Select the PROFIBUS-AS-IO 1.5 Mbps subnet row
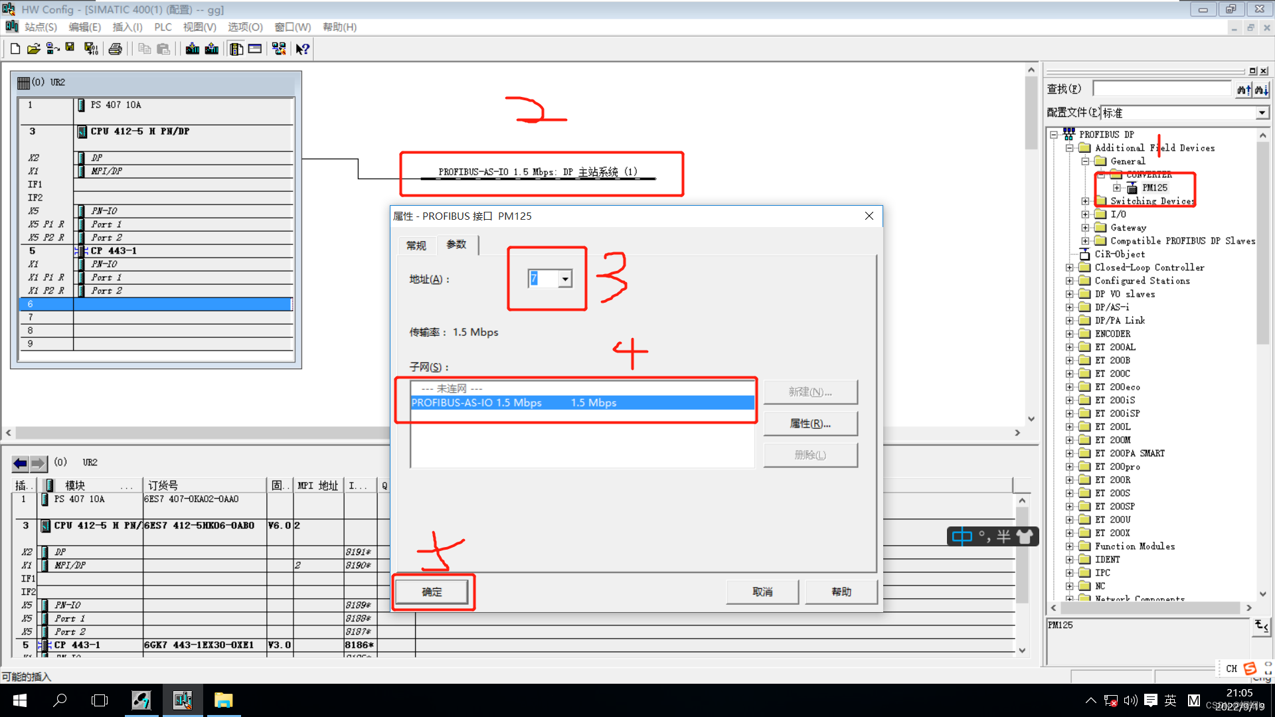 [582, 403]
